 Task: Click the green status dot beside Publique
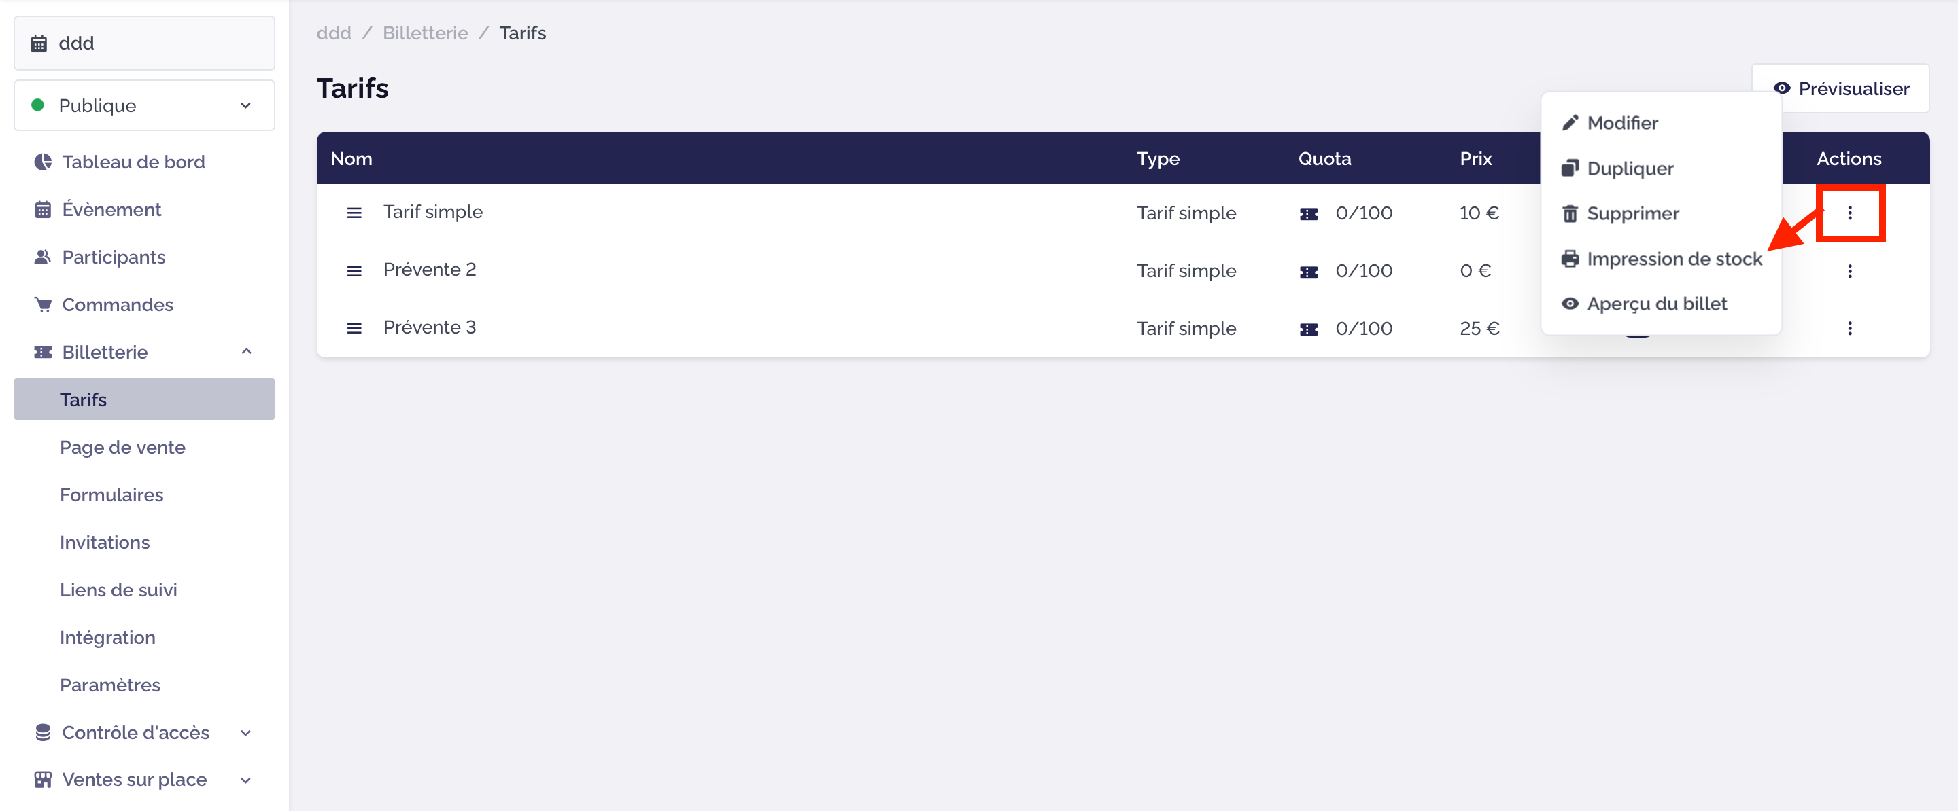click(x=37, y=105)
